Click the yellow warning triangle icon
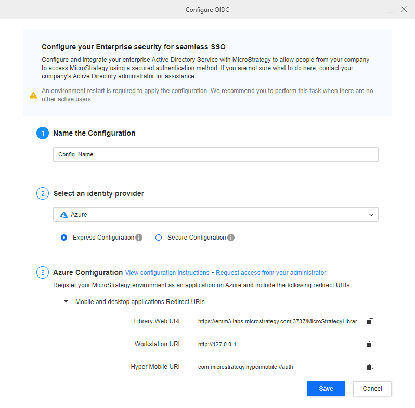This screenshot has width=415, height=408. [33, 95]
